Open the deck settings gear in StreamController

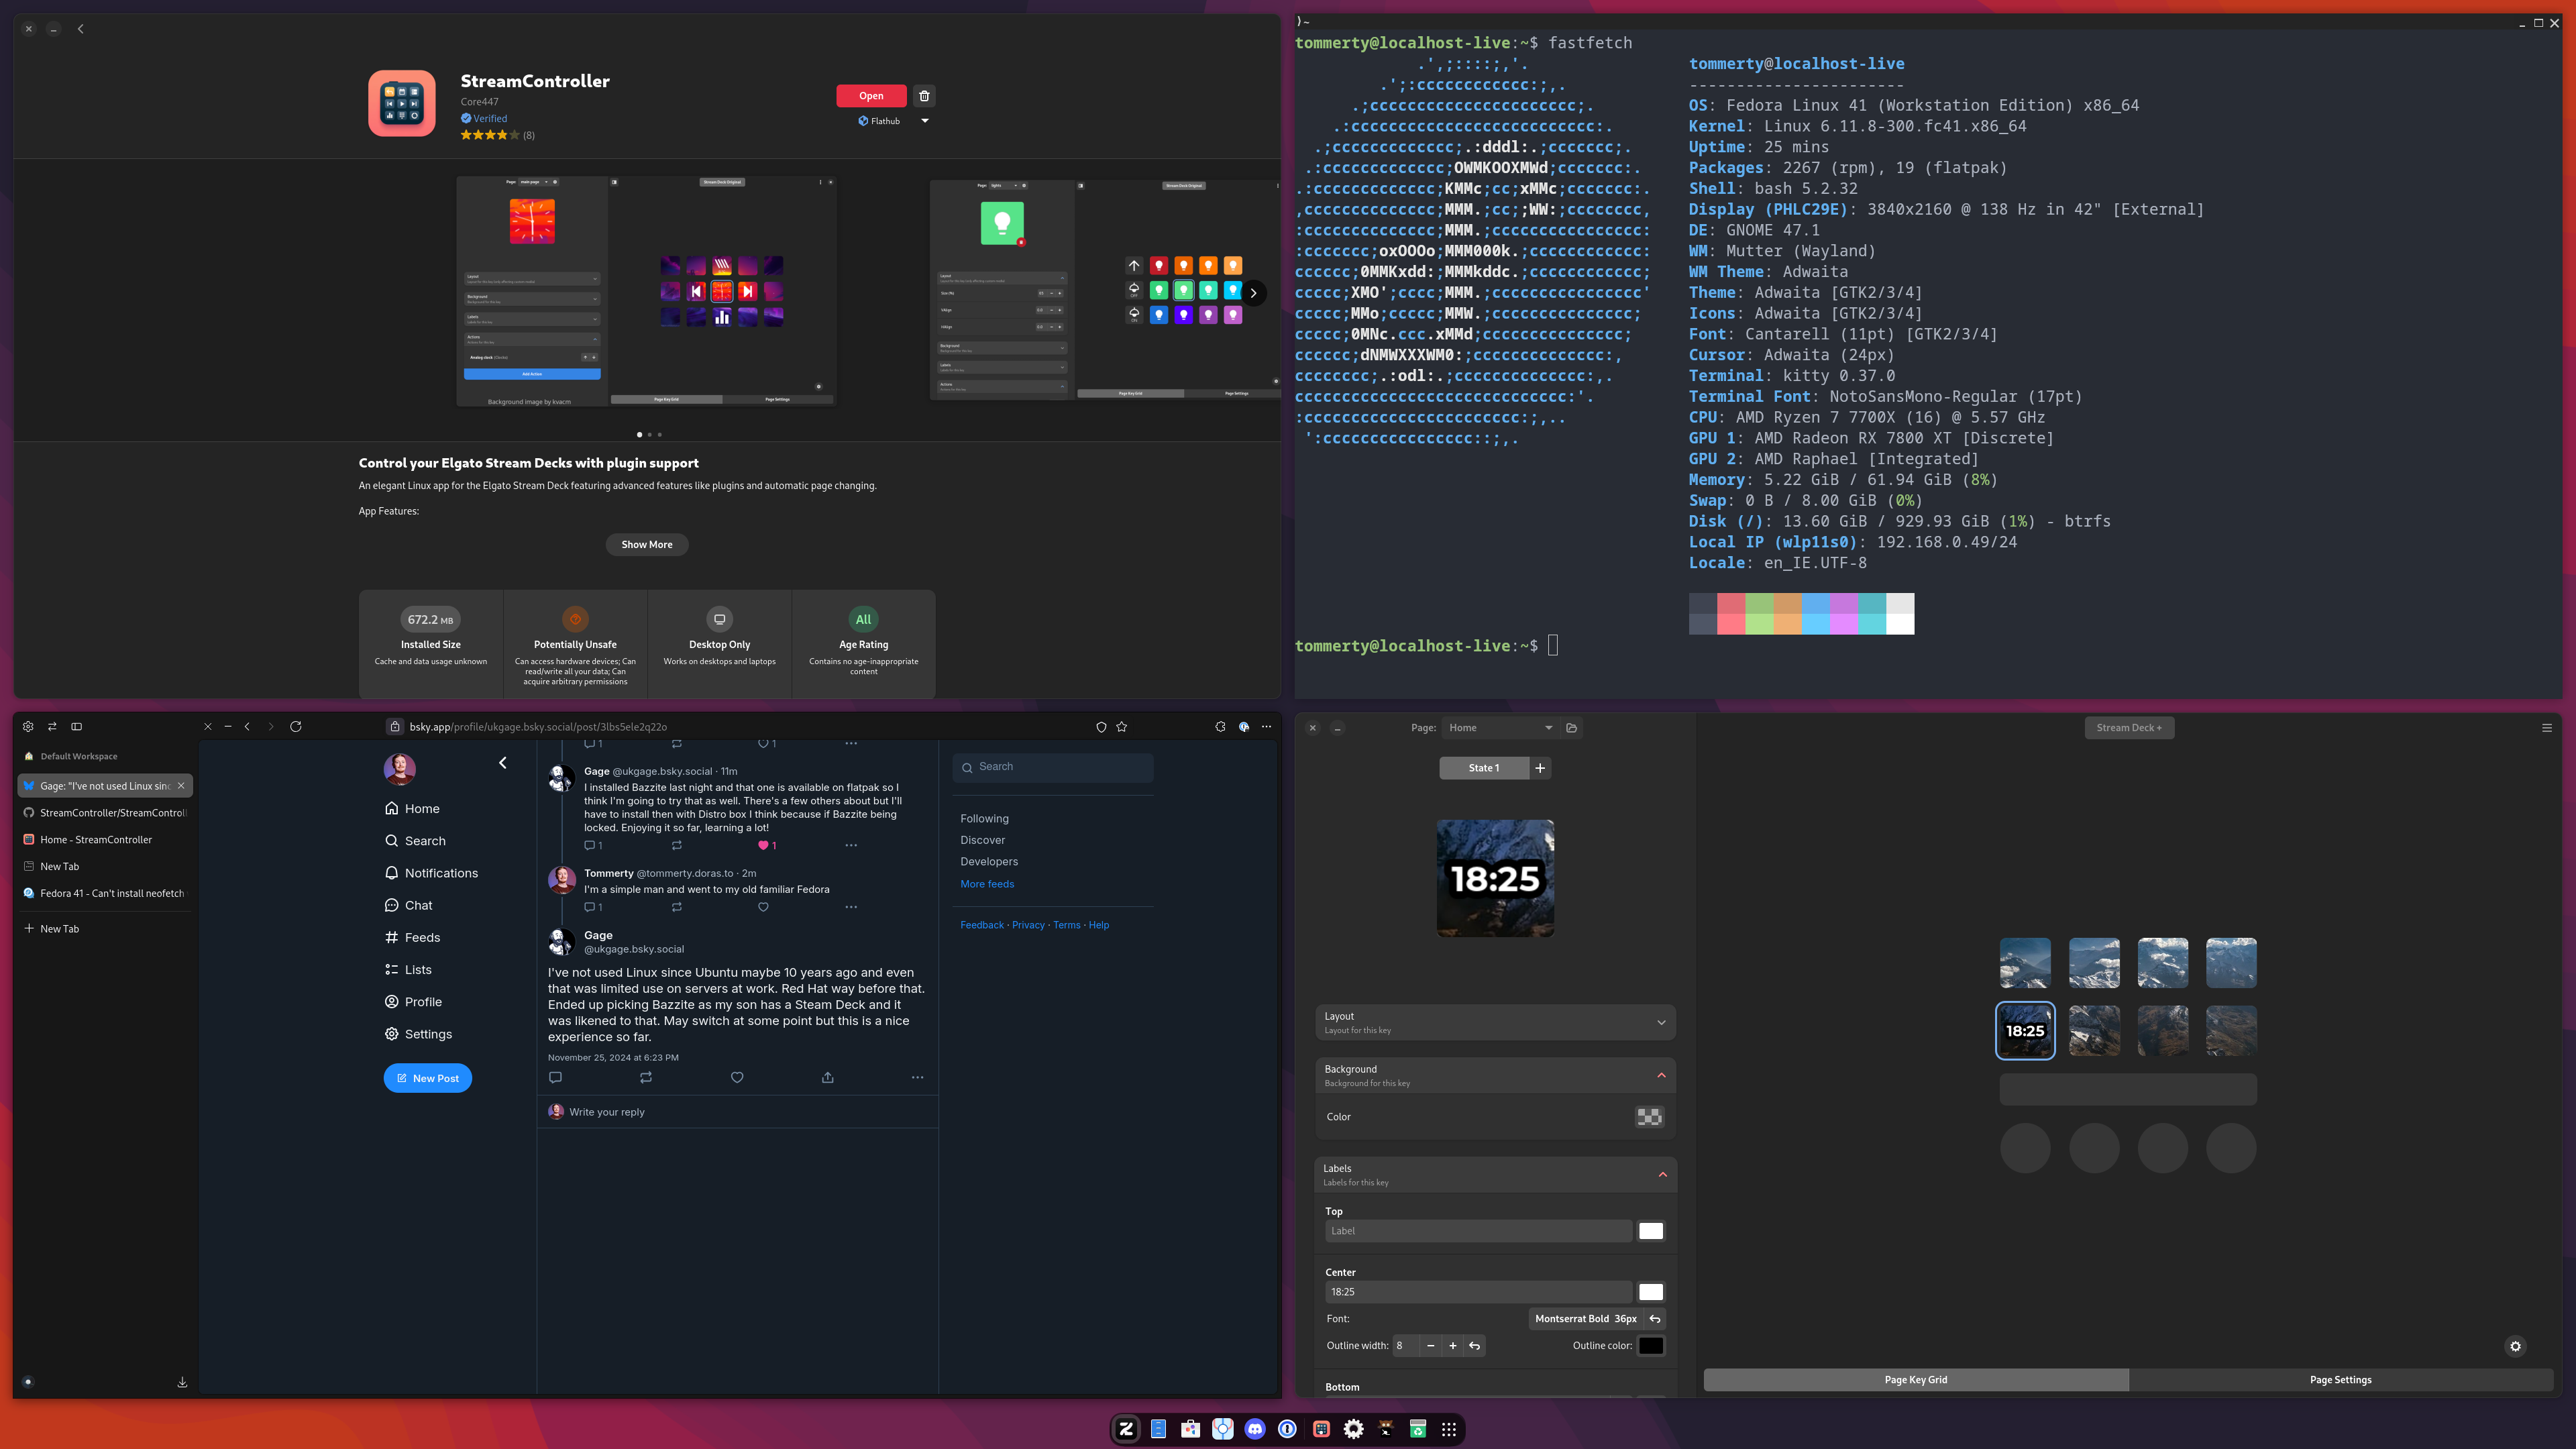tap(2516, 1346)
